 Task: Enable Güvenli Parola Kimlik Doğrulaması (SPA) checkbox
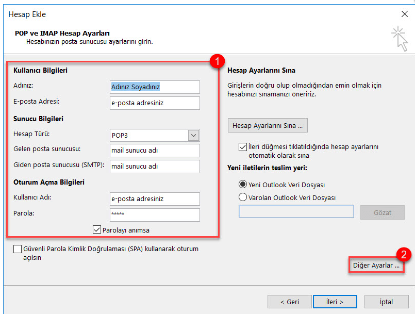pyautogui.click(x=18, y=249)
